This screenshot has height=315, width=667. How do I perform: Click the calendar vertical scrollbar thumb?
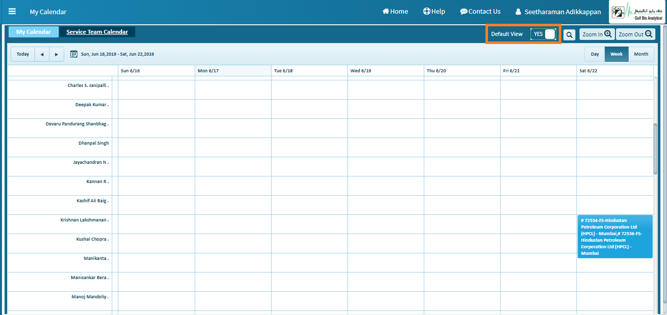click(655, 149)
